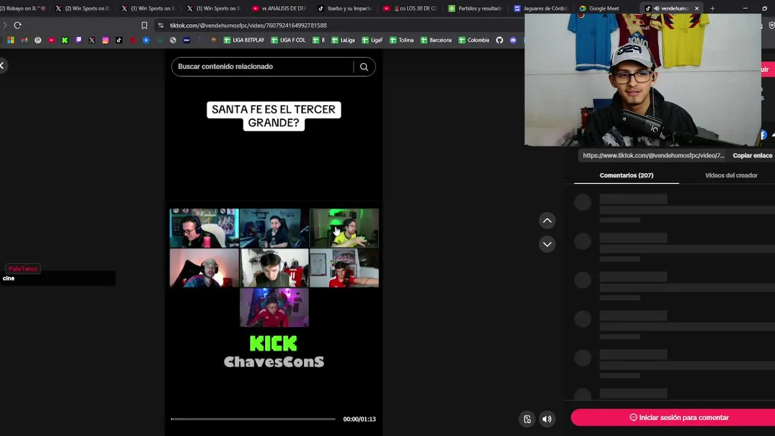Switch to the Videos del creador tab

pyautogui.click(x=731, y=176)
